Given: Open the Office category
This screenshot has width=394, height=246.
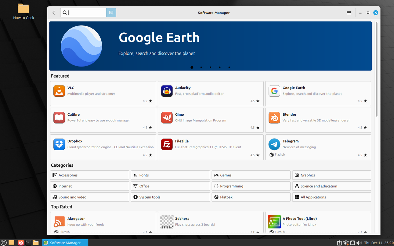Looking at the screenshot, I should coord(170,186).
